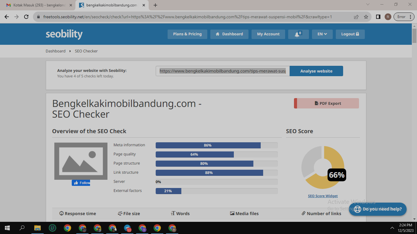Click the Words column header
Image resolution: width=417 pixels, height=234 pixels.
180,214
